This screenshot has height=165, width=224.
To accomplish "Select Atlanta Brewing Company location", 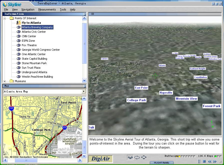I will pyautogui.click(x=37, y=27).
